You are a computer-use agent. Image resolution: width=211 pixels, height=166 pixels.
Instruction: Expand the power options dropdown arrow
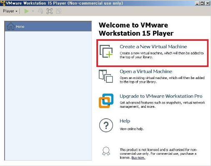coord(33,11)
